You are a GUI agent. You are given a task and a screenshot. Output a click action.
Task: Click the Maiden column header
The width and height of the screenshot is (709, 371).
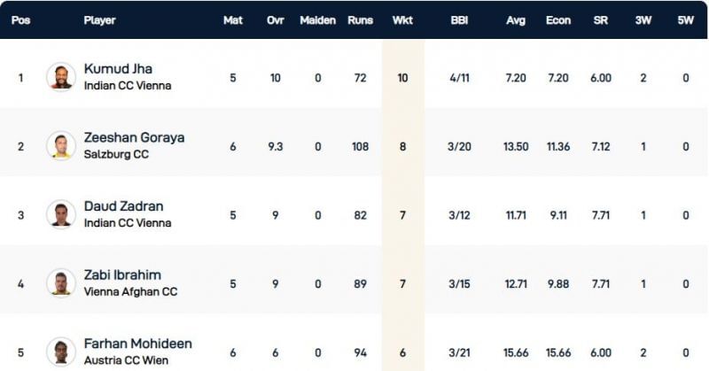tap(317, 19)
